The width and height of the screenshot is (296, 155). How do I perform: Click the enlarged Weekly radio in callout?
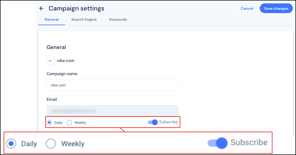point(51,144)
